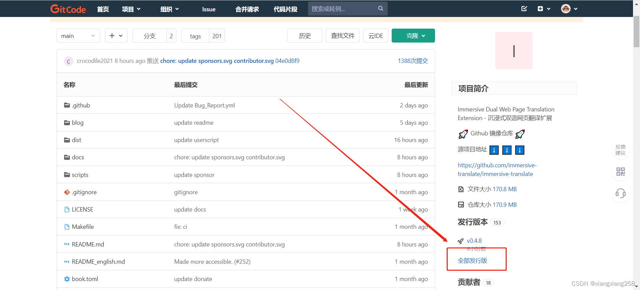Open 'fix: ci' commit
Image resolution: width=640 pixels, height=290 pixels.
point(180,227)
